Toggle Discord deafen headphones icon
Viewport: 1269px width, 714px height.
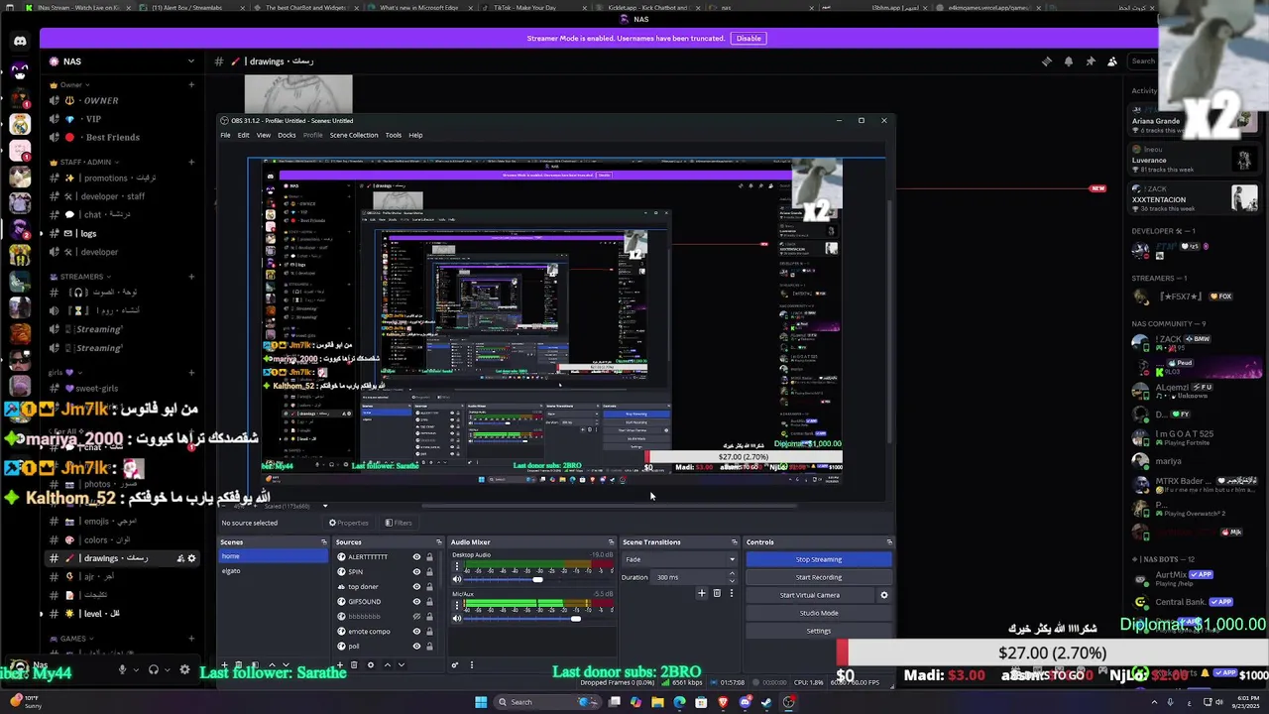pyautogui.click(x=154, y=669)
